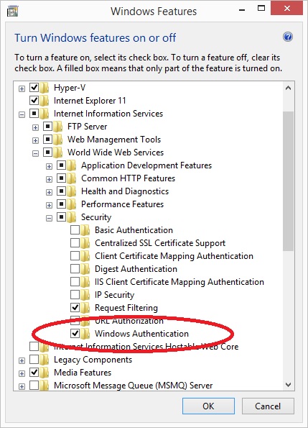The width and height of the screenshot is (308, 428).
Task: Uncheck the Internet Explorer 11 checkbox
Action: [34, 100]
